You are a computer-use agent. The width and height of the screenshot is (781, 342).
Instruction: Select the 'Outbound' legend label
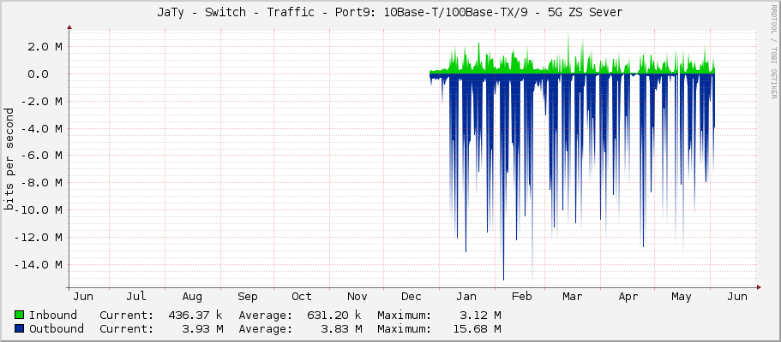coord(57,328)
